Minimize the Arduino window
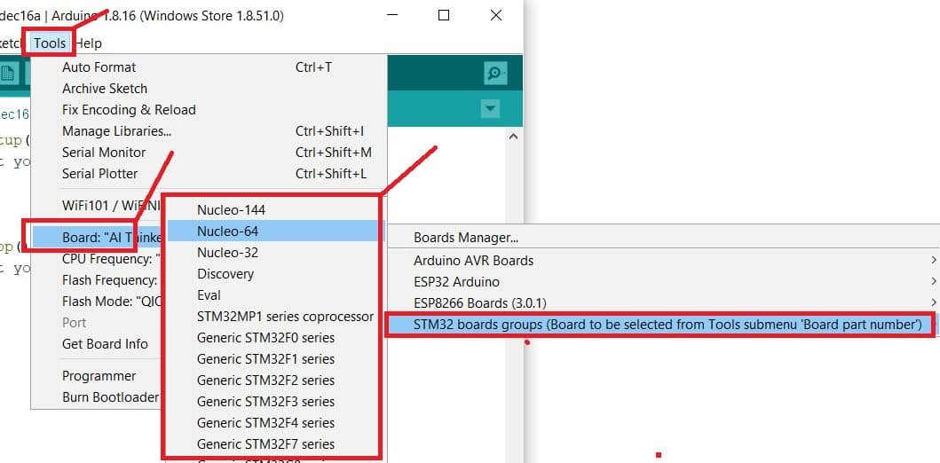 (392, 16)
